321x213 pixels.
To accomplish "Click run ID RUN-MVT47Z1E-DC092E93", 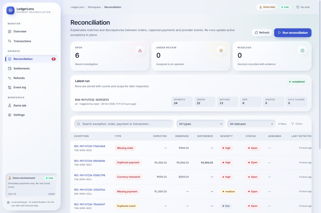I will click(x=92, y=100).
